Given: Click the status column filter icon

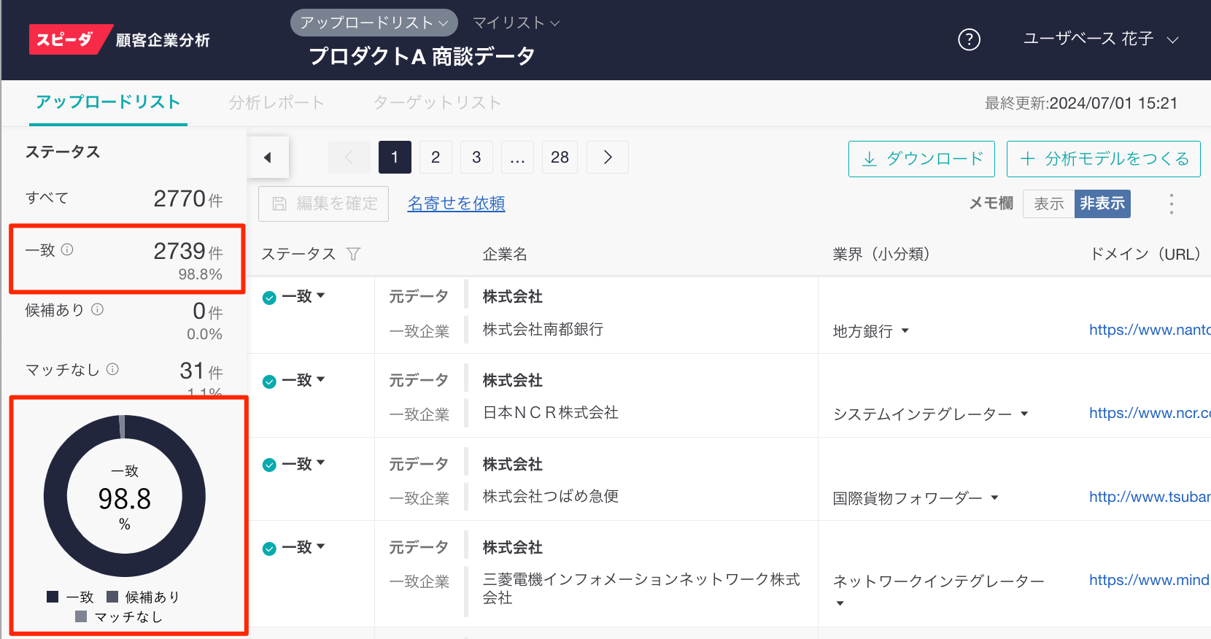Looking at the screenshot, I should (x=354, y=254).
